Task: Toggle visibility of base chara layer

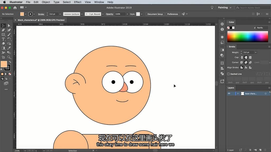Action: (x=229, y=93)
